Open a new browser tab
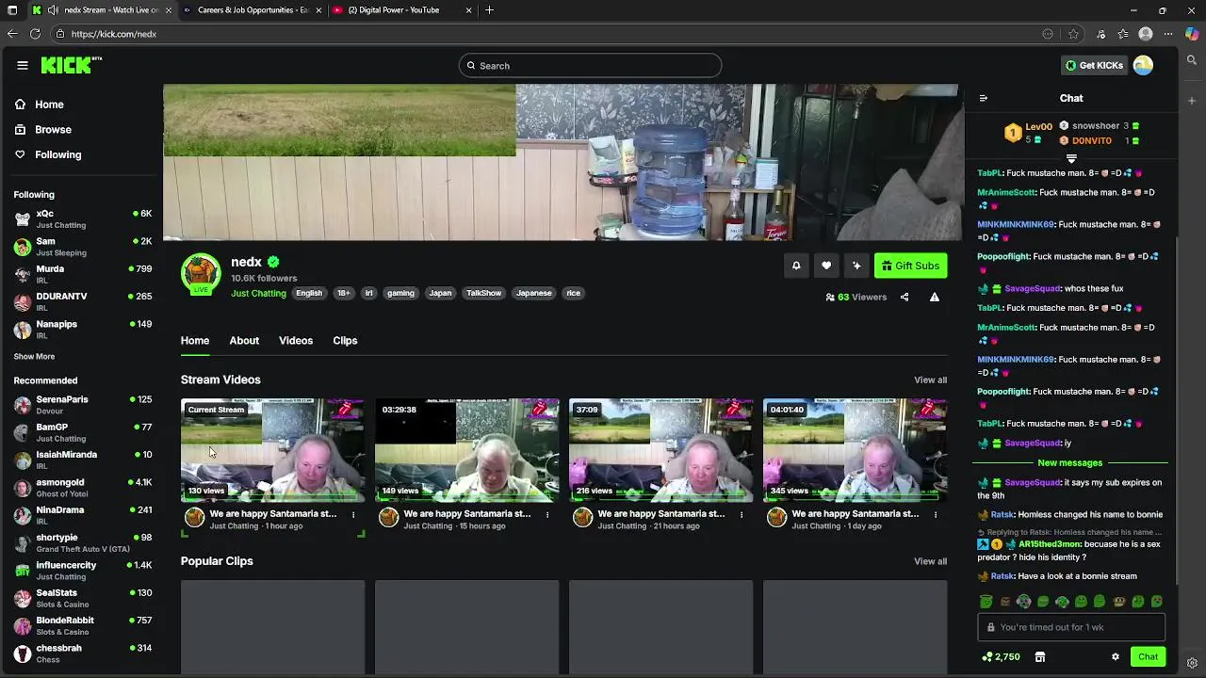 point(489,10)
